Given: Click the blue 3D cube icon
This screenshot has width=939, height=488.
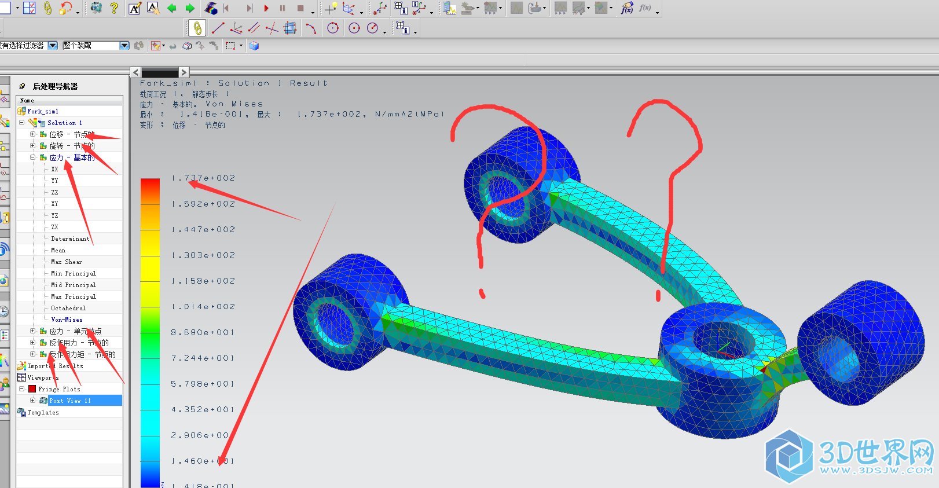Looking at the screenshot, I should (x=254, y=46).
